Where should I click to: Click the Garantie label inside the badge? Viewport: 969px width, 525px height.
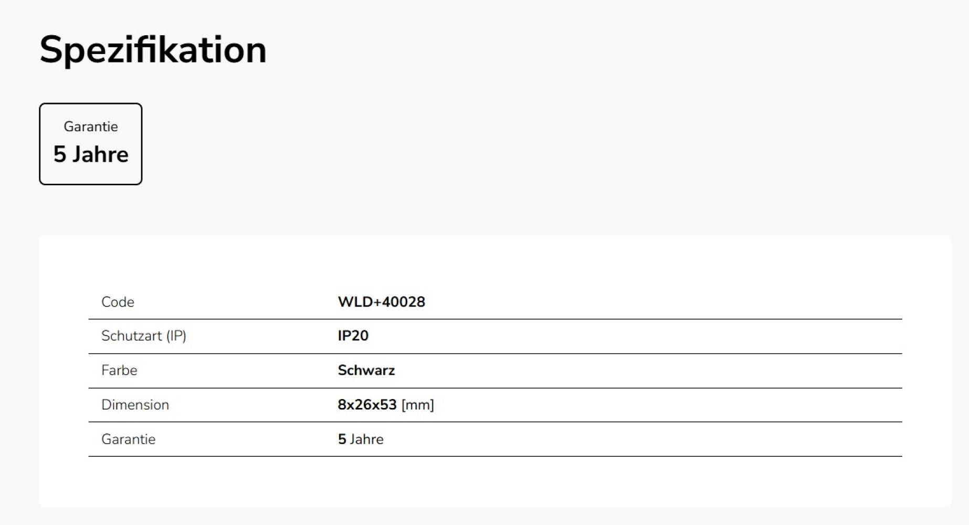tap(91, 127)
